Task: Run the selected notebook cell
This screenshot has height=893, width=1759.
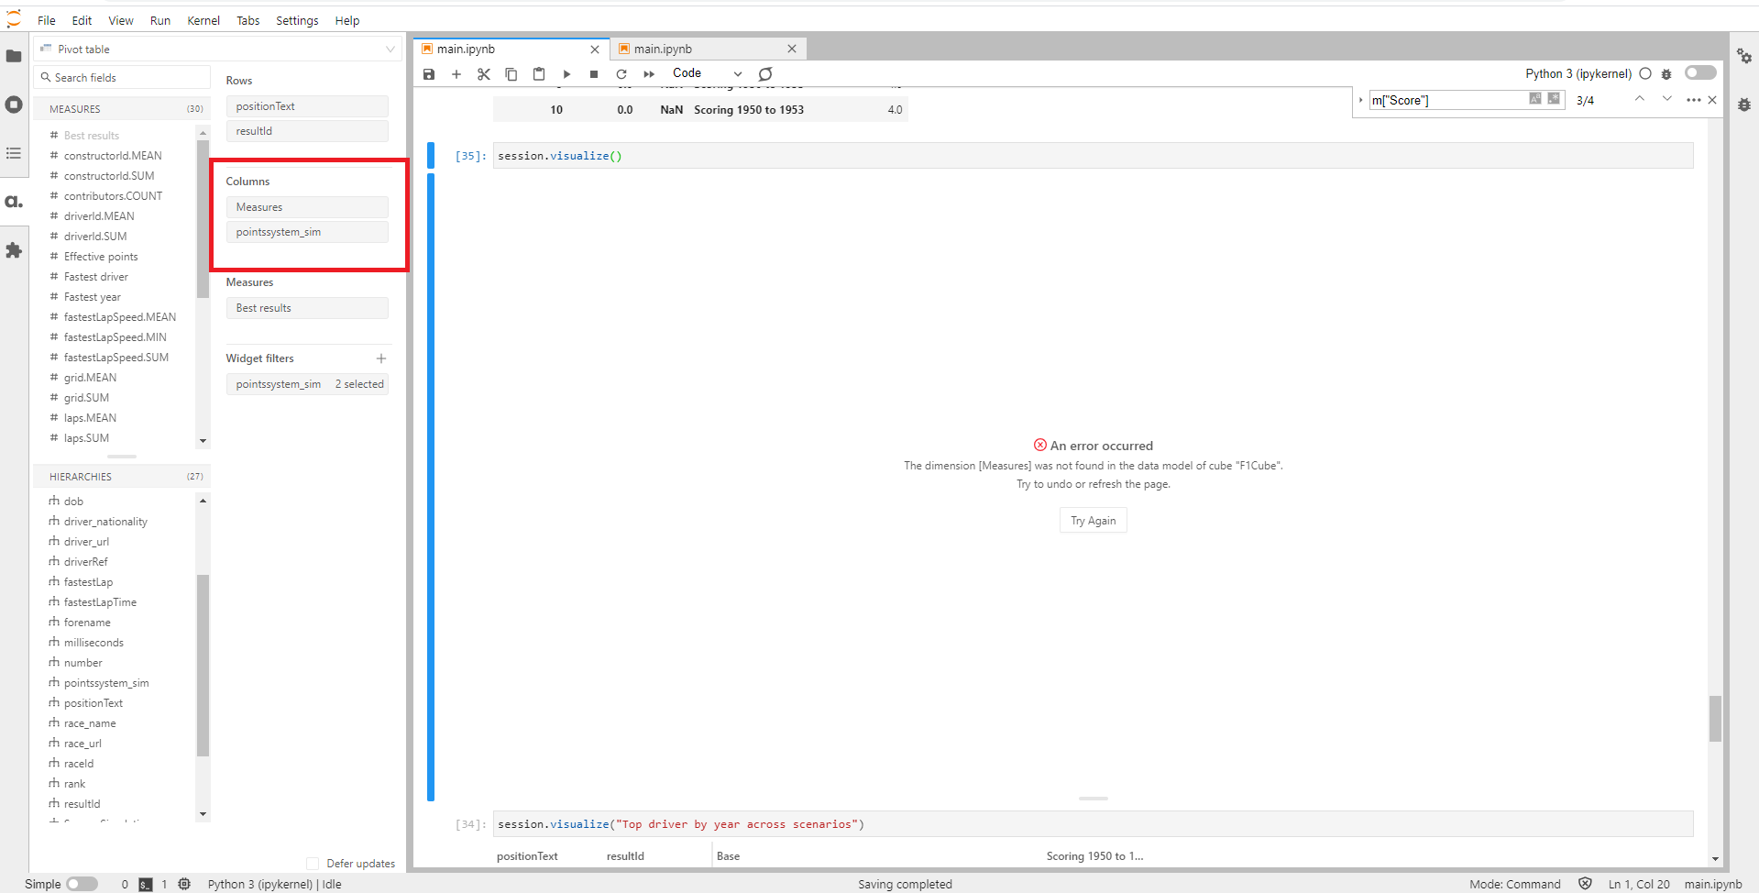Action: point(566,74)
